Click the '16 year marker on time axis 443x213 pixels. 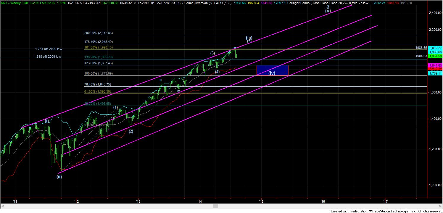(x=323, y=201)
